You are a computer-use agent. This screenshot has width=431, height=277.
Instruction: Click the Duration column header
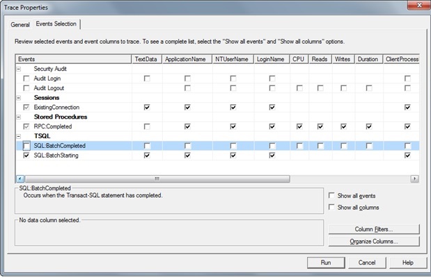368,59
